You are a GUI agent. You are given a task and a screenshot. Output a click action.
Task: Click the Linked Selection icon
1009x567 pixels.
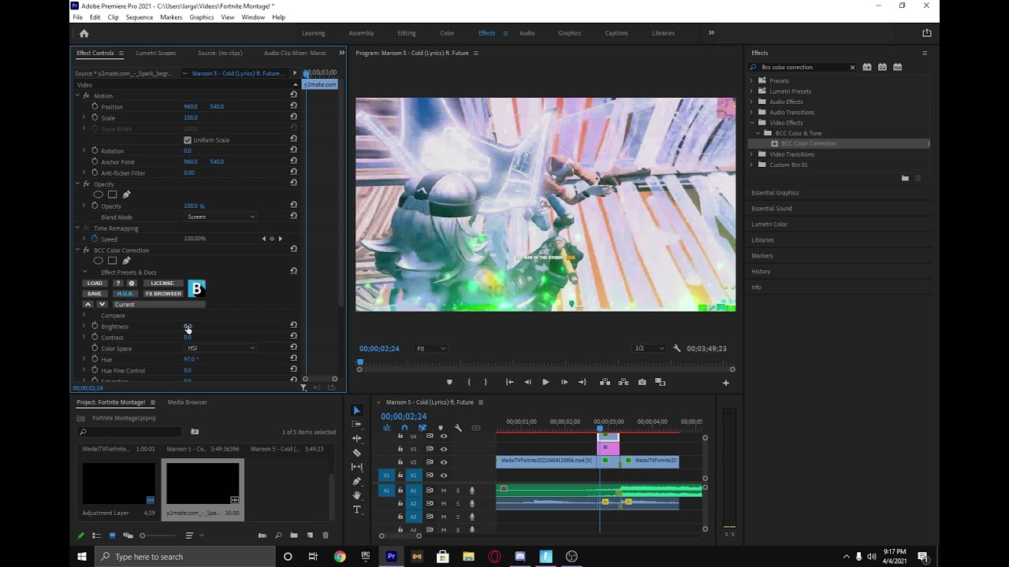[423, 428]
